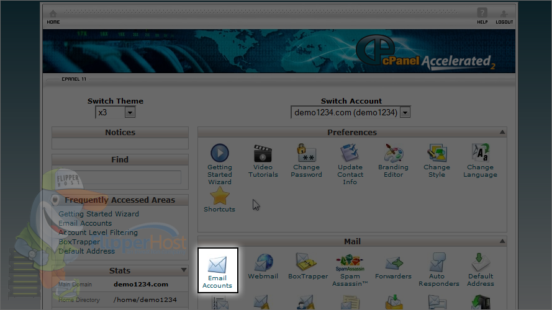Open Auto Responders

438,270
